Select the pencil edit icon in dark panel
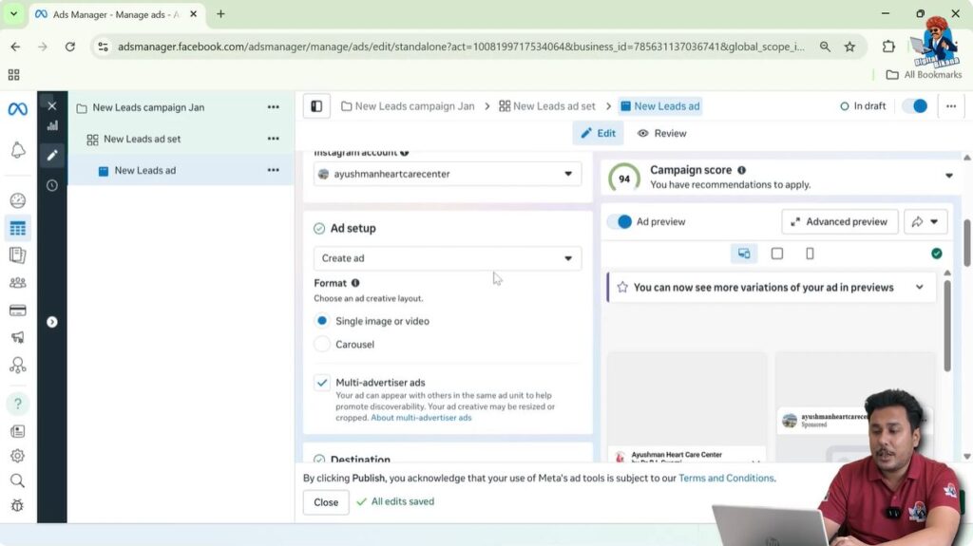This screenshot has width=973, height=546. point(52,155)
